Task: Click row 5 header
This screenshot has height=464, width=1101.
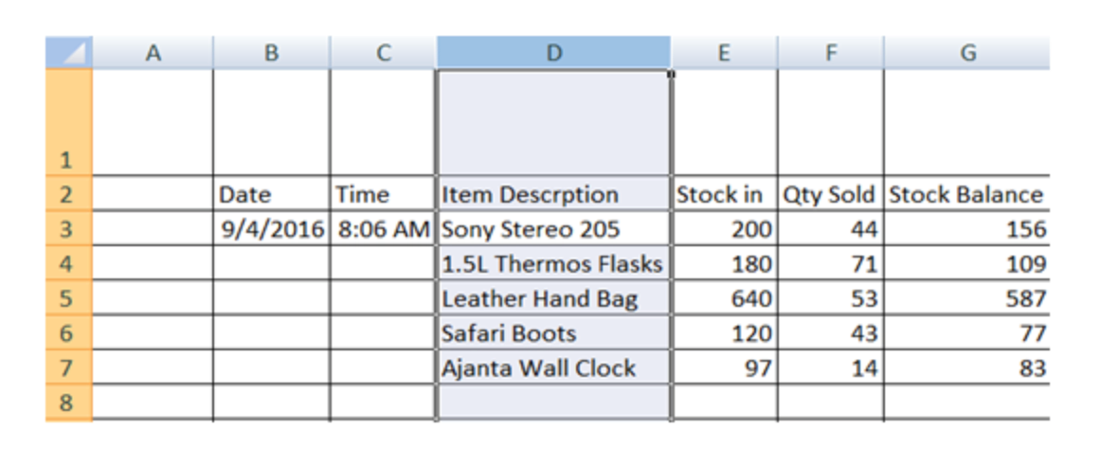Action: [68, 298]
